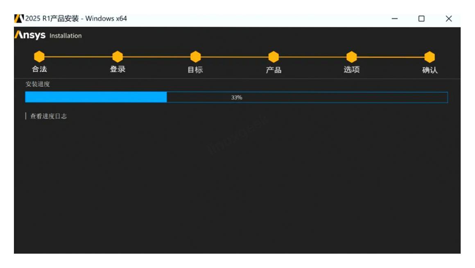Open the 目标 step label
The height and width of the screenshot is (268, 475).
pos(195,70)
